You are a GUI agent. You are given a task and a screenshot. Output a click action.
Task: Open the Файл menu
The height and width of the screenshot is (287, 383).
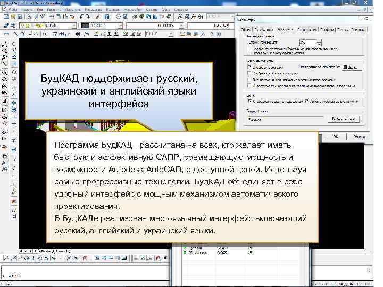pos(13,9)
